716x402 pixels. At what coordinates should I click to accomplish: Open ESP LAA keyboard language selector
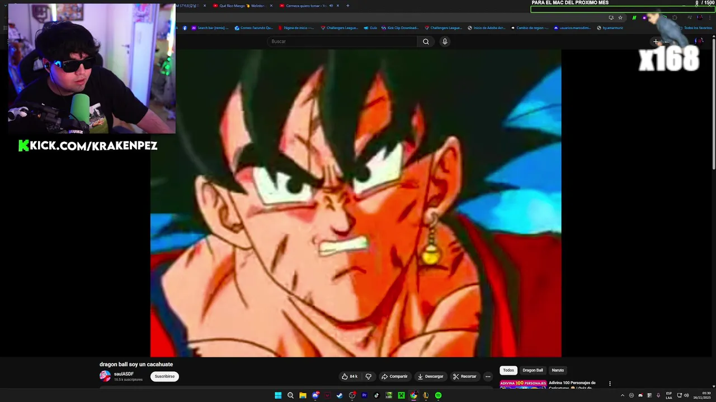(x=669, y=395)
